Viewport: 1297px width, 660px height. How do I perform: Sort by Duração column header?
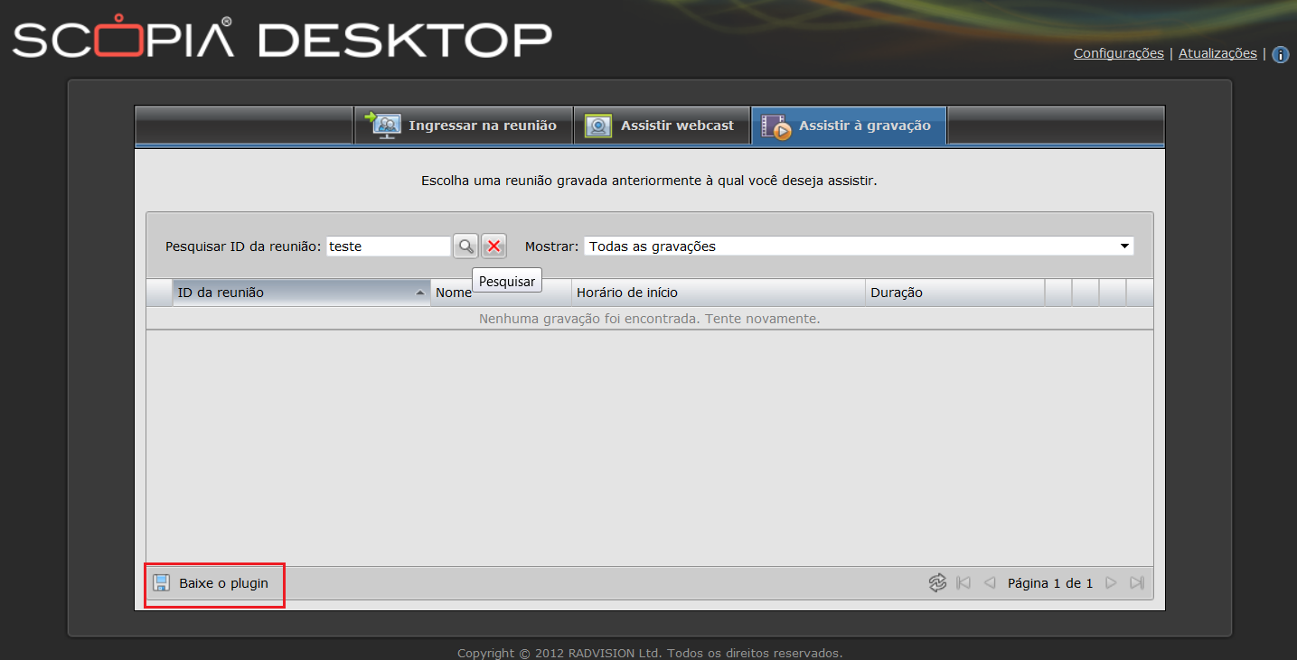954,293
